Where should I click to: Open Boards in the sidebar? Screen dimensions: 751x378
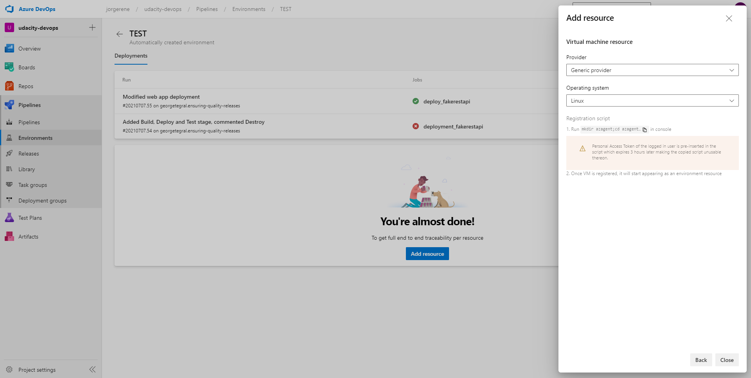(x=51, y=67)
